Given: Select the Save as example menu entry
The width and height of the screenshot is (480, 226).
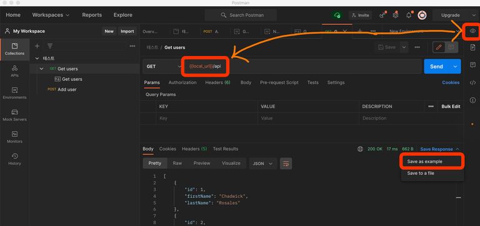Looking at the screenshot, I should pyautogui.click(x=432, y=162).
